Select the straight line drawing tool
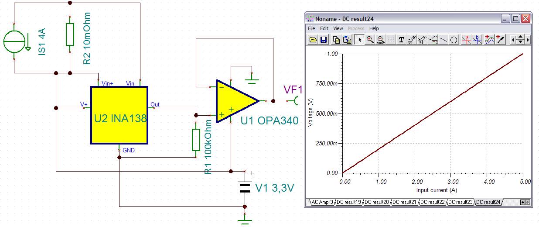 (x=443, y=40)
